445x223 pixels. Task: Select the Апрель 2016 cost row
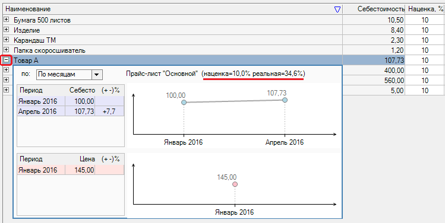pyautogui.click(x=70, y=111)
